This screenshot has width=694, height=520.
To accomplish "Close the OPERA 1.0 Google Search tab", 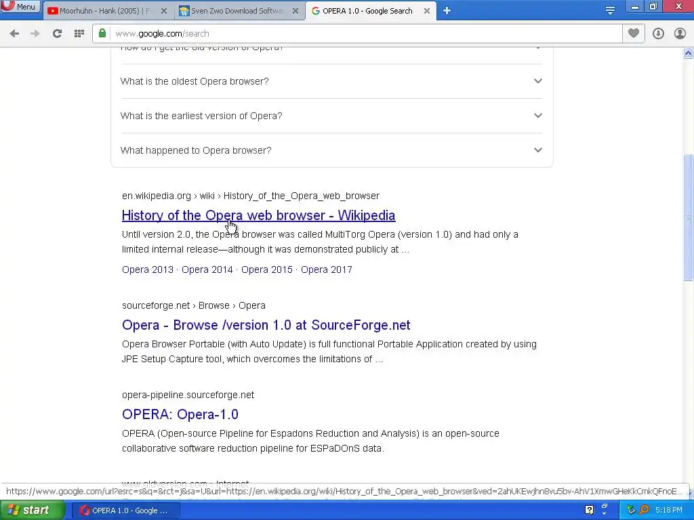I will (x=427, y=11).
